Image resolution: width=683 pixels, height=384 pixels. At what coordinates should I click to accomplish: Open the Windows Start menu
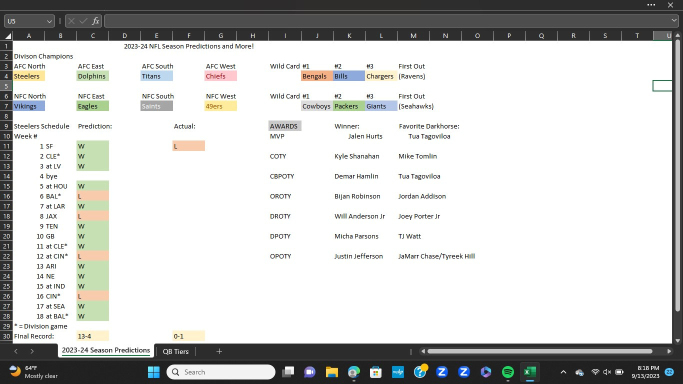[153, 372]
